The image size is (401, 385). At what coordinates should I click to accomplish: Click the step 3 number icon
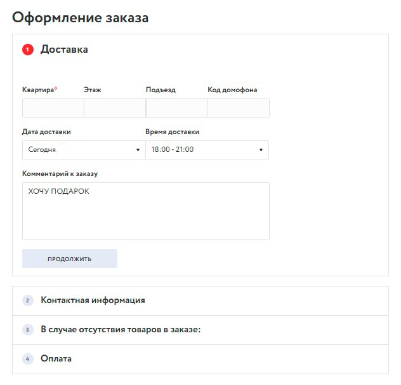(x=28, y=330)
